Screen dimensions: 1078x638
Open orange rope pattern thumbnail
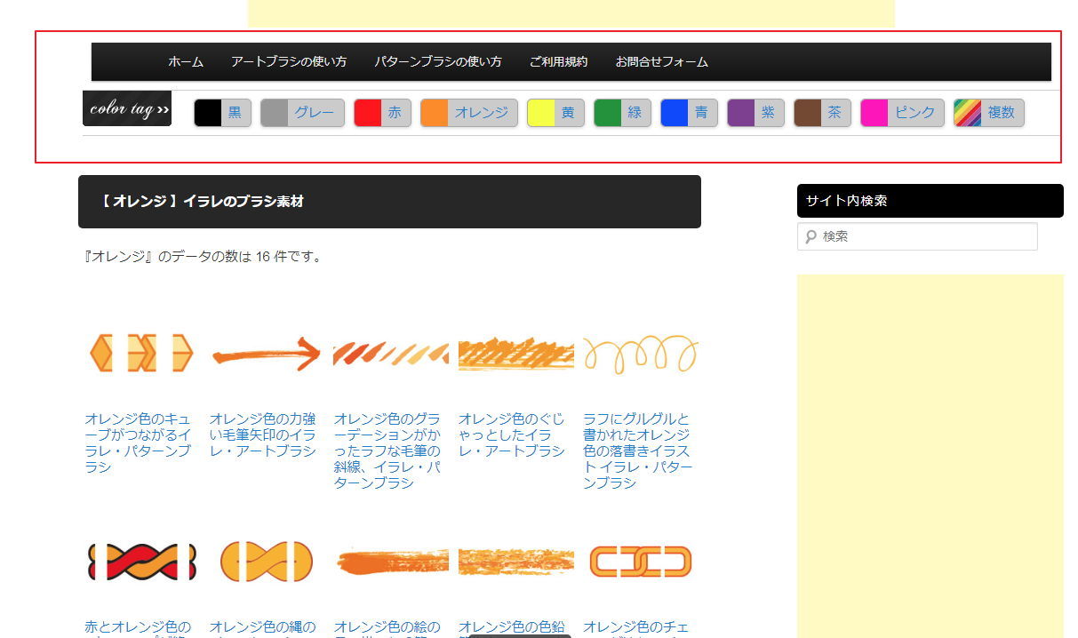(266, 562)
